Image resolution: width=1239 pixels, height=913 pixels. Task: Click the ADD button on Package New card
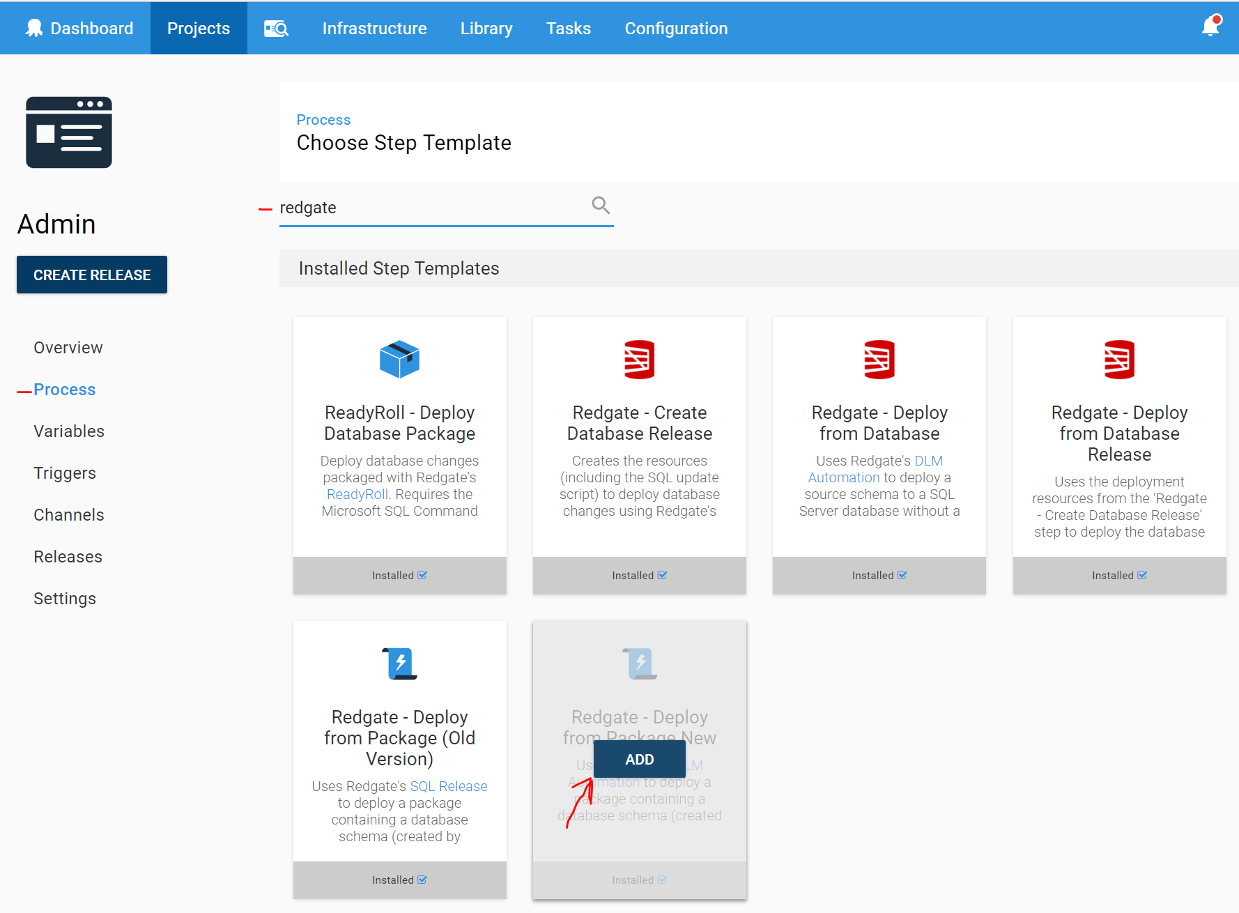(x=640, y=759)
